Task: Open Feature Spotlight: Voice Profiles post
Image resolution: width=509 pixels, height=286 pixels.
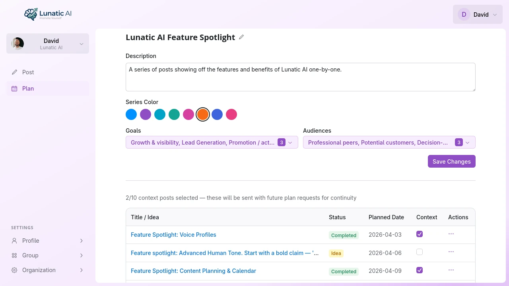Action: coord(173,235)
